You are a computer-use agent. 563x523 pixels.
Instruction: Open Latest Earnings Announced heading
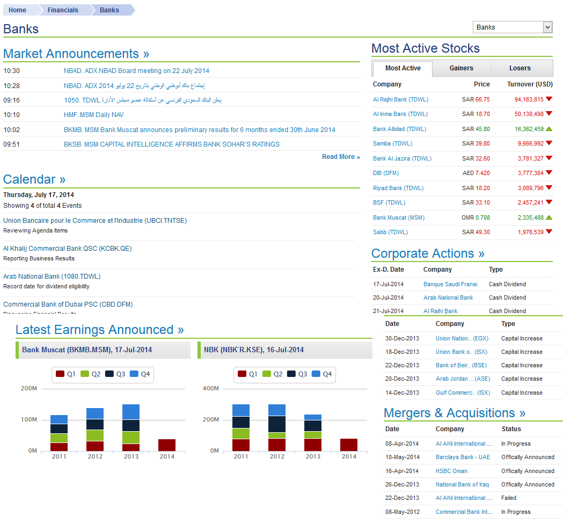[x=99, y=330]
